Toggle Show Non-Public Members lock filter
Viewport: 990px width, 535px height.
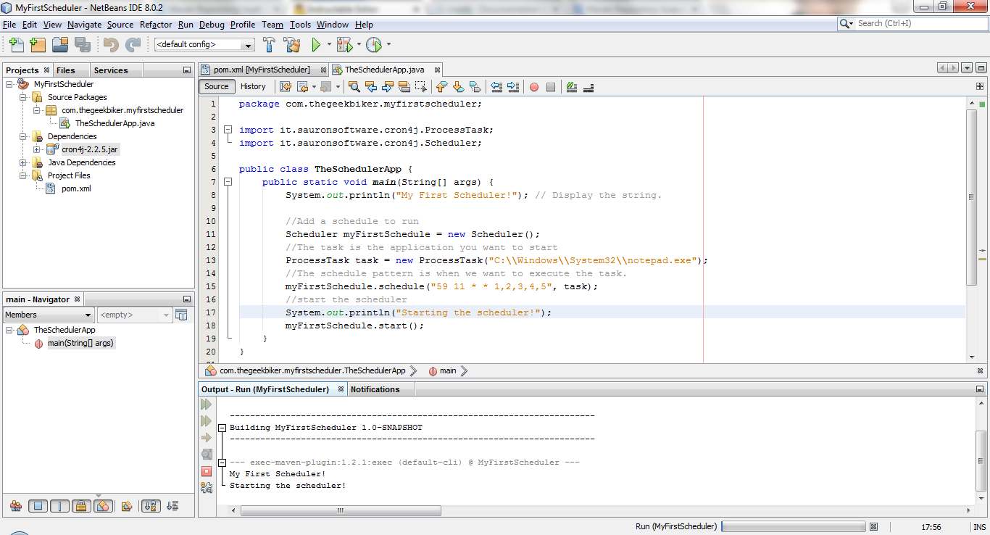tap(81, 506)
